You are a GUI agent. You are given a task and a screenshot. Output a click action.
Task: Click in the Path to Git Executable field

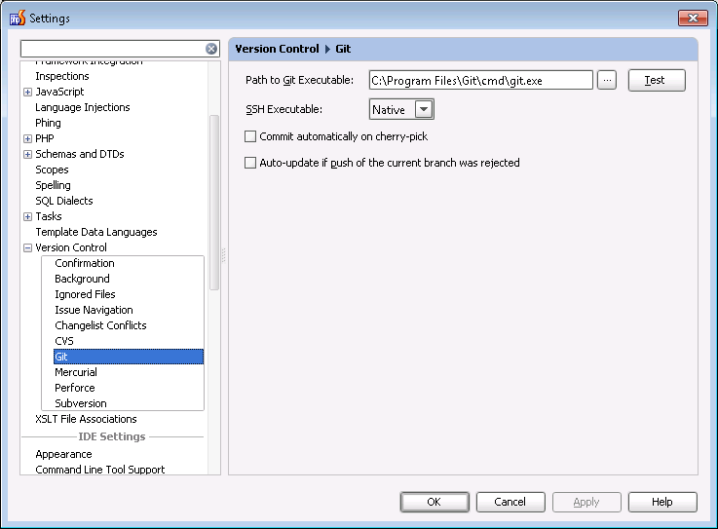[x=480, y=80]
